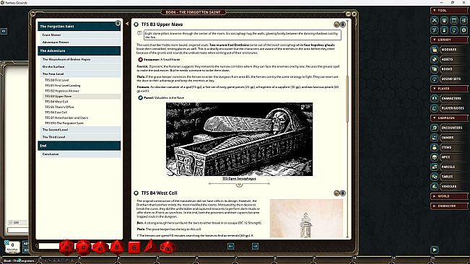Image resolution: width=470 pixels, height=264 pixels.
Task: Open the Calendar tool icon
Action: (454, 20)
